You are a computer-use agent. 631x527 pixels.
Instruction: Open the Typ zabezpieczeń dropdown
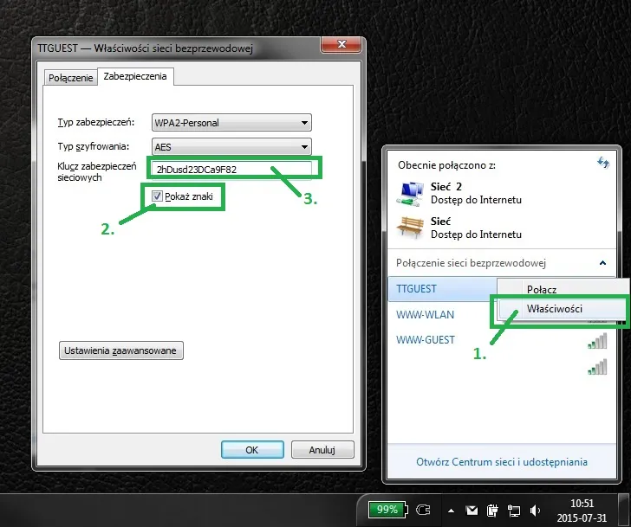(x=231, y=123)
